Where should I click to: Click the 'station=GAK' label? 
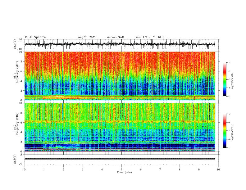[x=116, y=37]
